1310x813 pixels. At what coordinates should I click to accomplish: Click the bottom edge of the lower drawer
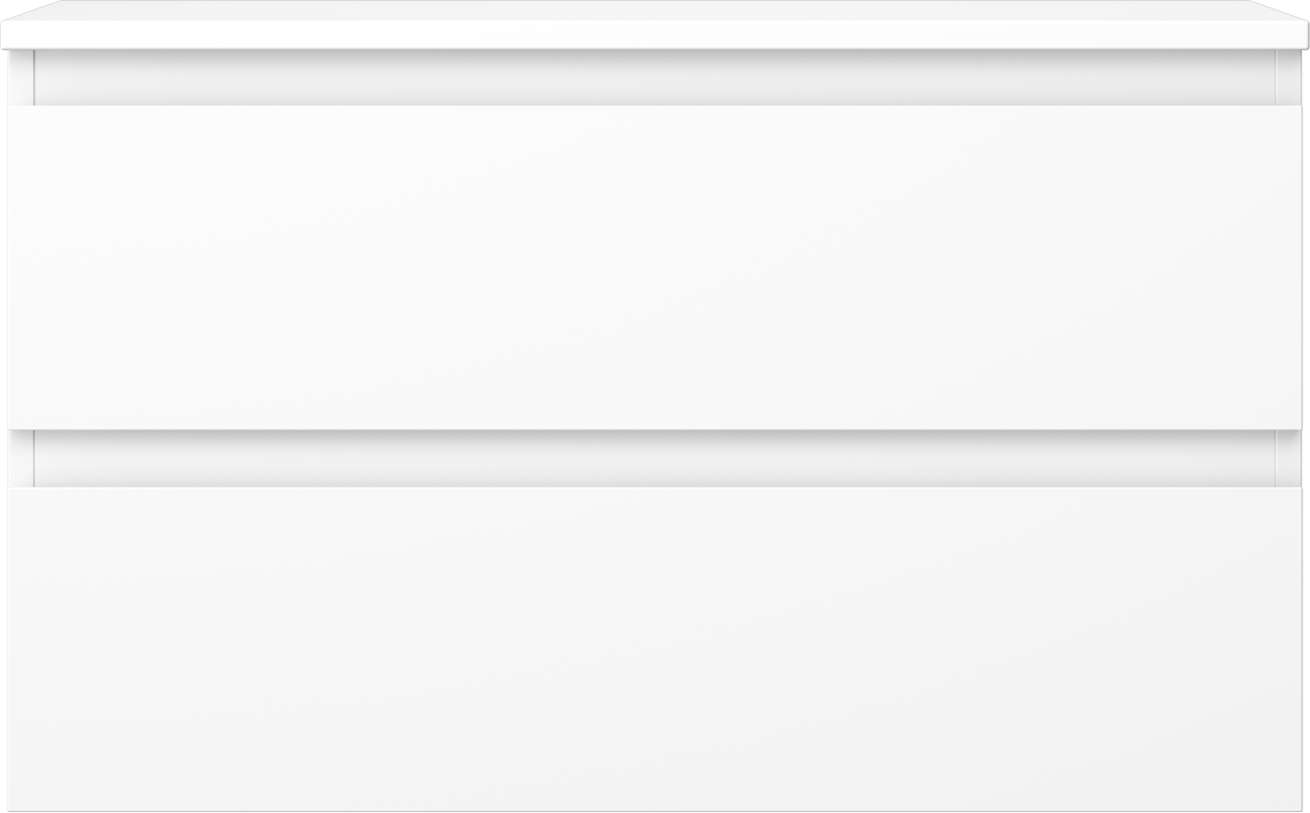click(655, 808)
